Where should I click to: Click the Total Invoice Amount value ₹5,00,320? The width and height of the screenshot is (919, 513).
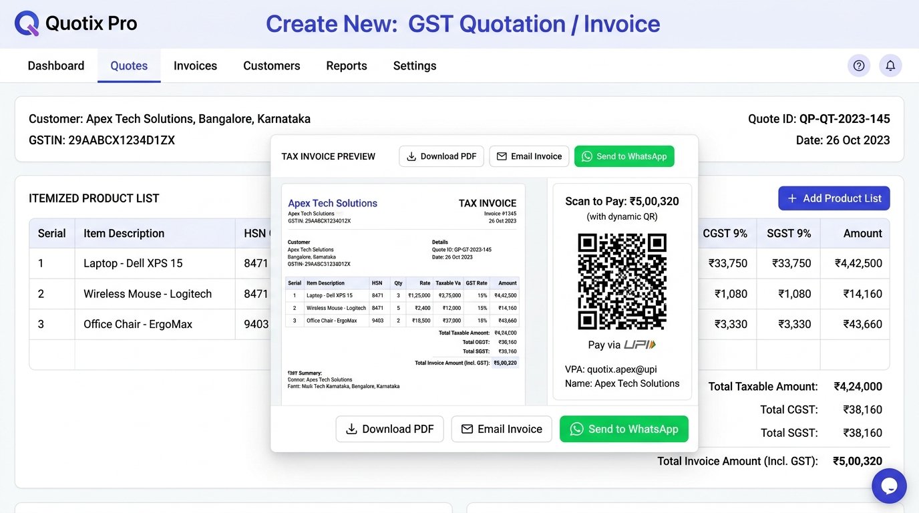point(858,461)
